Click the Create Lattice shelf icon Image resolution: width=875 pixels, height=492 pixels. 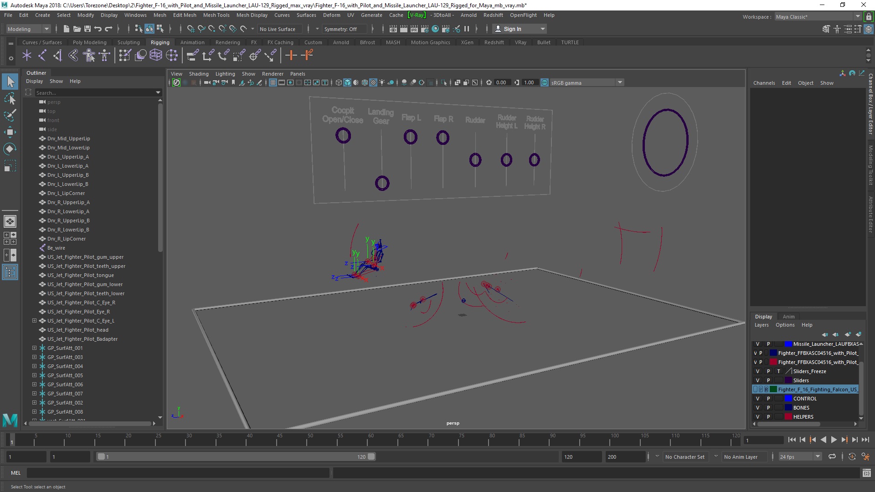[156, 56]
